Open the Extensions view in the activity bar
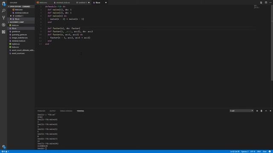273x153 pixels. point(3,32)
